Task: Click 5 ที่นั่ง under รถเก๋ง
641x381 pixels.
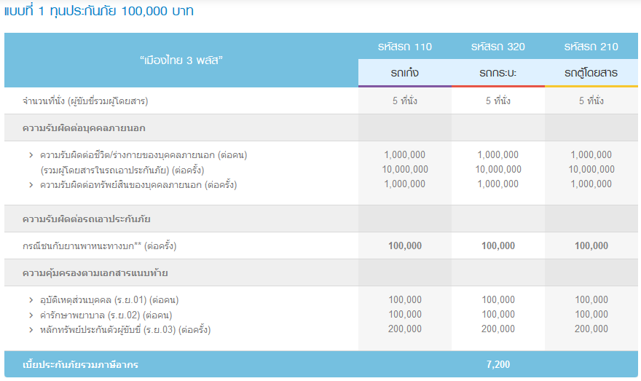Action: 405,101
